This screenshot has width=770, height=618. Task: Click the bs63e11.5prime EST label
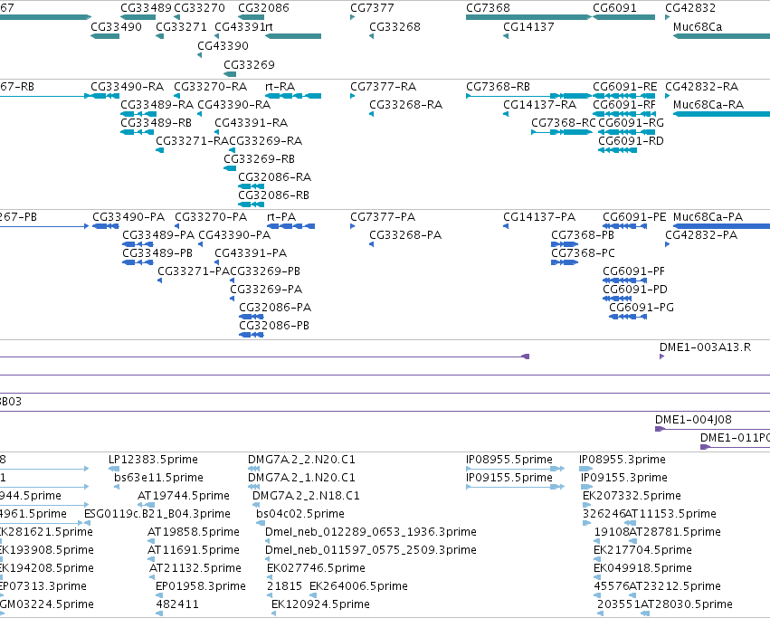(158, 478)
